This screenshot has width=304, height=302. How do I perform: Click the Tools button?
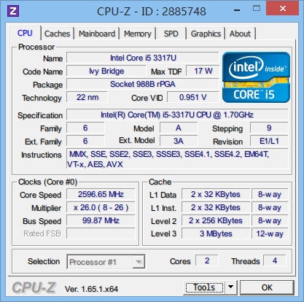(204, 287)
